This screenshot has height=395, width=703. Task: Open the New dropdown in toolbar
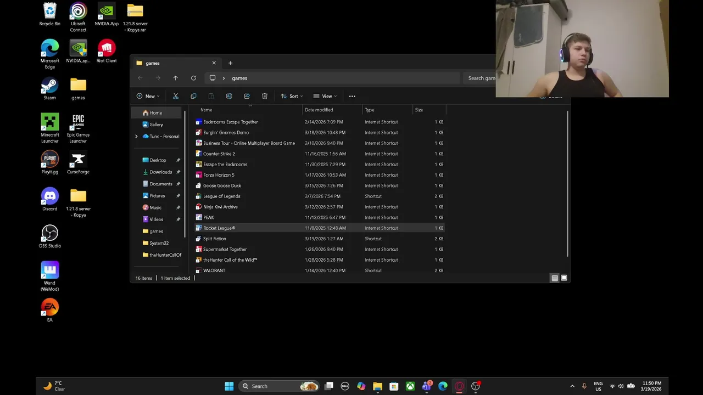point(148,96)
